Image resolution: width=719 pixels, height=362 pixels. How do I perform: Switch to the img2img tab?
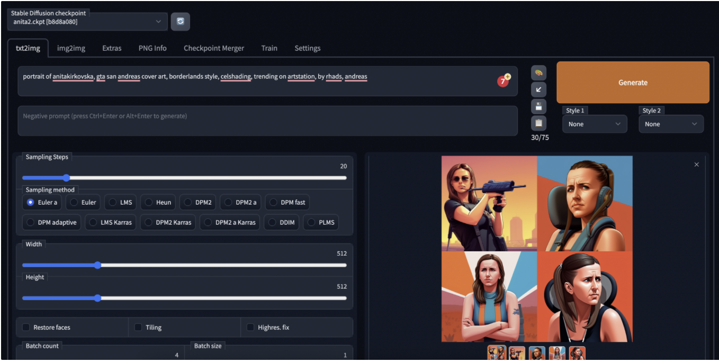tap(71, 48)
